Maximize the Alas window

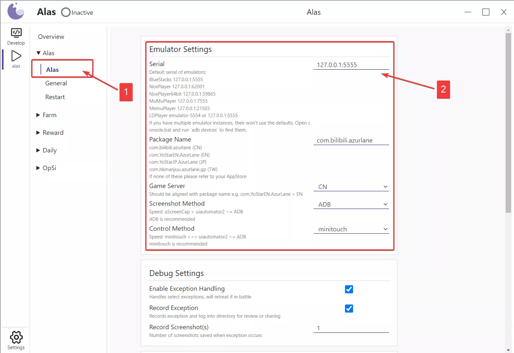pos(486,12)
